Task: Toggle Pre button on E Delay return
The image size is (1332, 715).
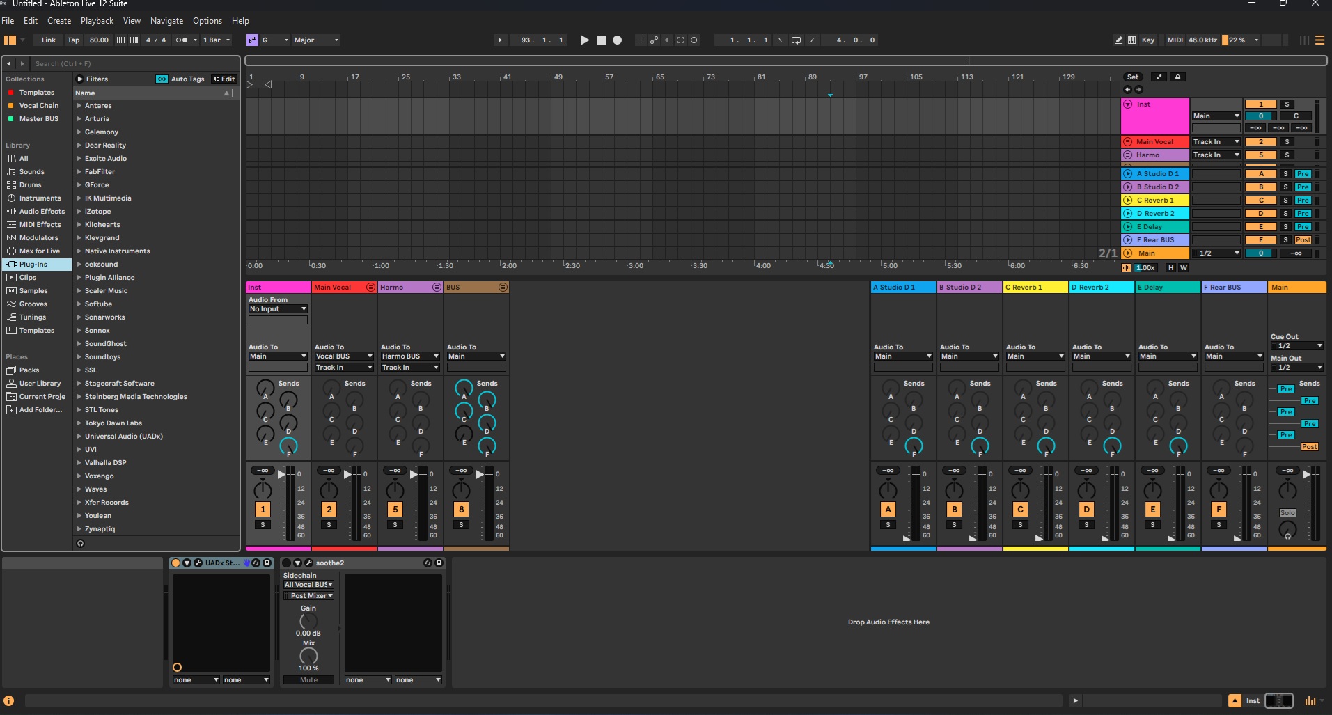Action: pos(1303,227)
